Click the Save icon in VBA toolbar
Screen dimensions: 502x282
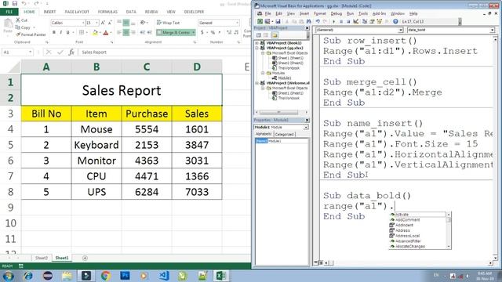coord(278,21)
